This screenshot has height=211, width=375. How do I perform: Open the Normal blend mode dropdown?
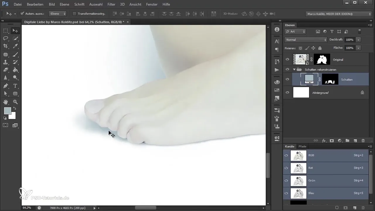tap(306, 40)
